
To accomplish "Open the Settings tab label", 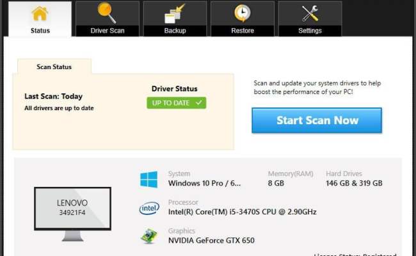I will click(x=310, y=31).
